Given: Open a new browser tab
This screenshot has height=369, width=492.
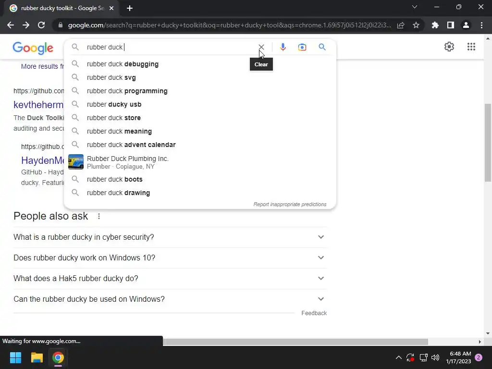Looking at the screenshot, I should point(130,8).
